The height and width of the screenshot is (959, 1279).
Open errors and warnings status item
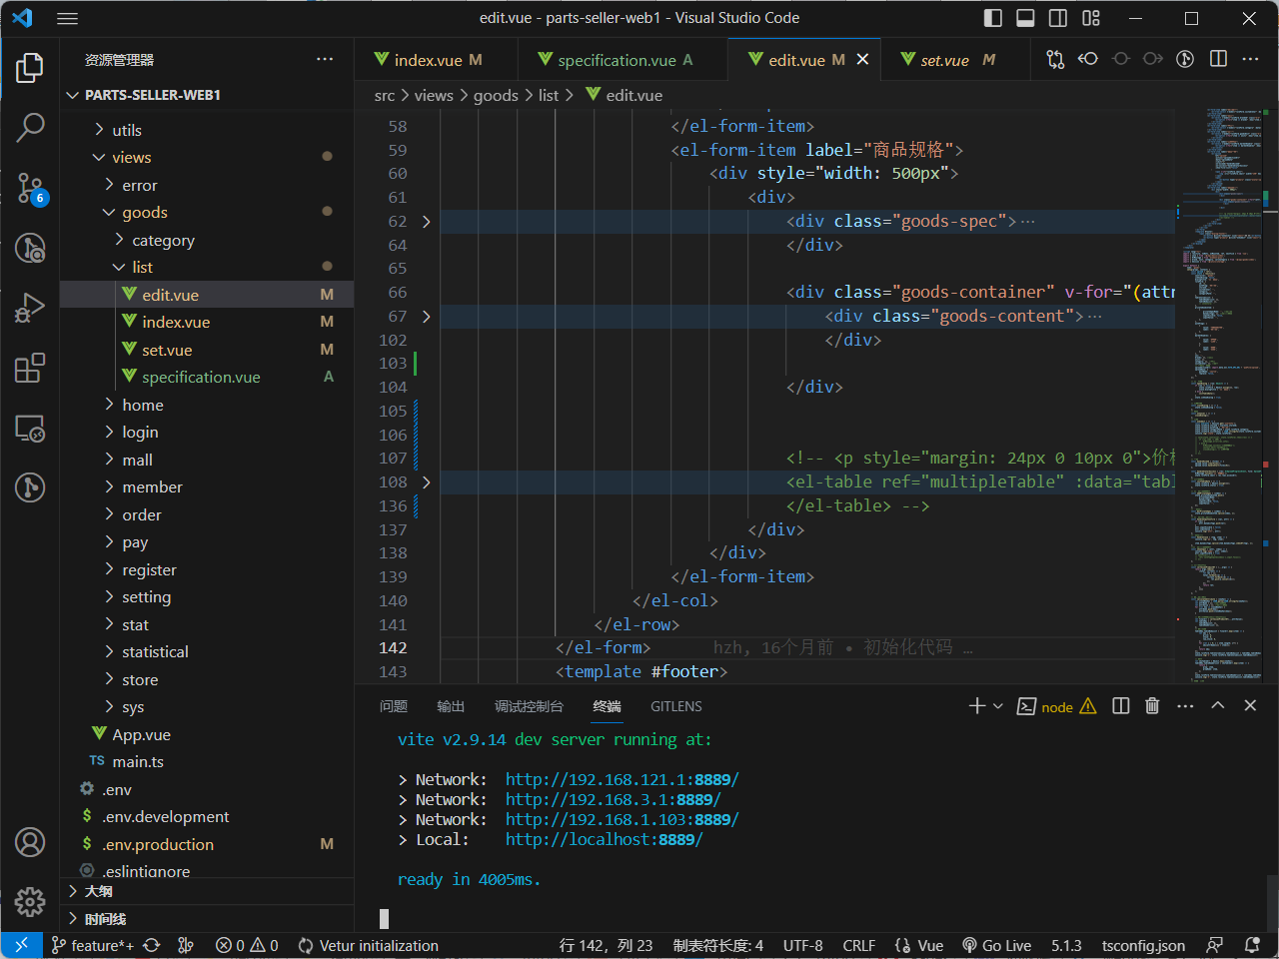247,946
